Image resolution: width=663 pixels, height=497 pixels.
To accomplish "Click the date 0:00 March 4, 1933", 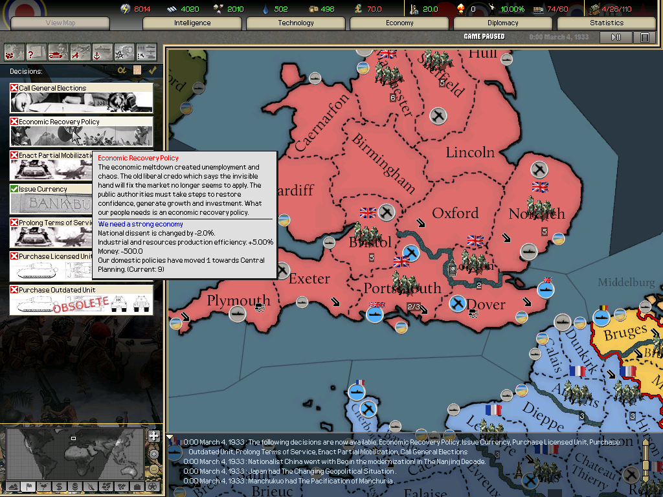I will click(559, 37).
